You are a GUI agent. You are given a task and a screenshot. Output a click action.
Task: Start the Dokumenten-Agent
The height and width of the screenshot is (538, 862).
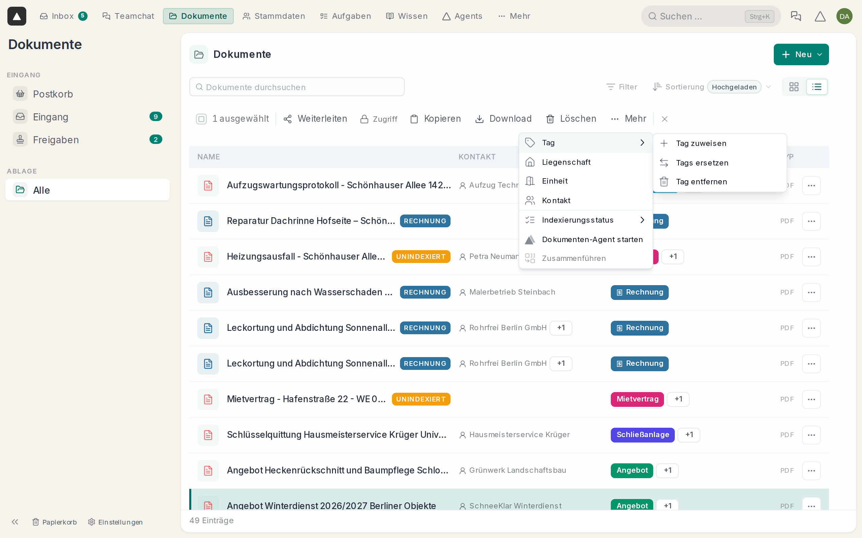point(586,239)
